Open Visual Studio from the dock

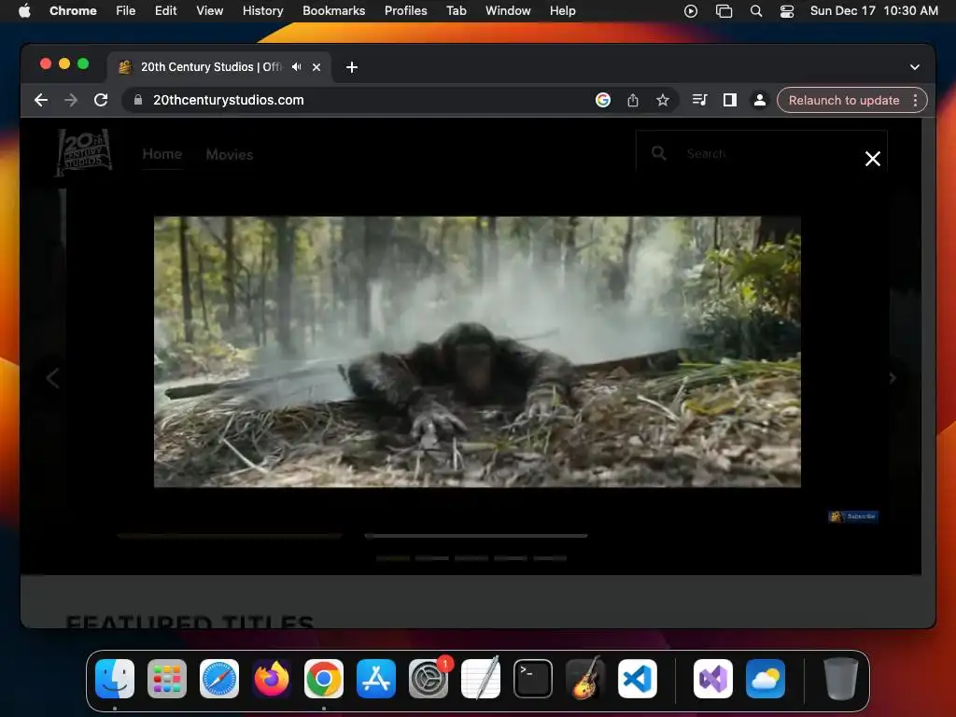pos(713,679)
